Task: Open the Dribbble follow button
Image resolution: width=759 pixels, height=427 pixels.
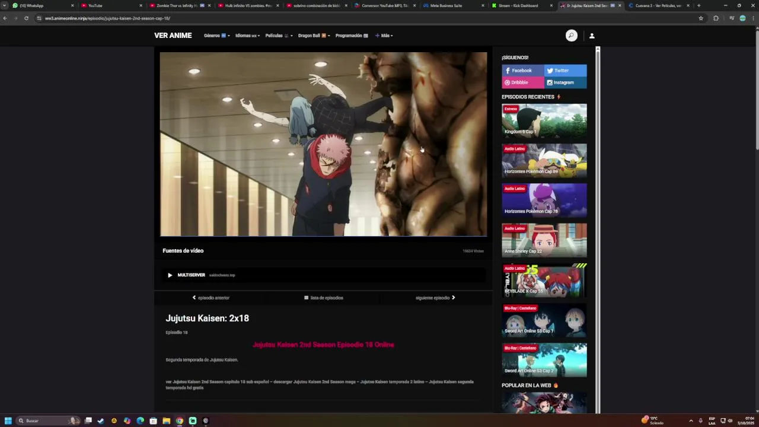Action: coord(523,82)
